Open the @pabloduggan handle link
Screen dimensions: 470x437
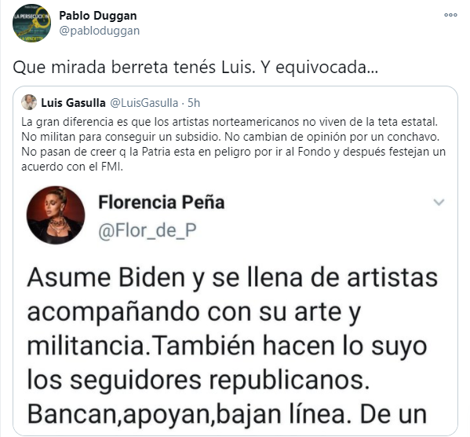pos(99,31)
